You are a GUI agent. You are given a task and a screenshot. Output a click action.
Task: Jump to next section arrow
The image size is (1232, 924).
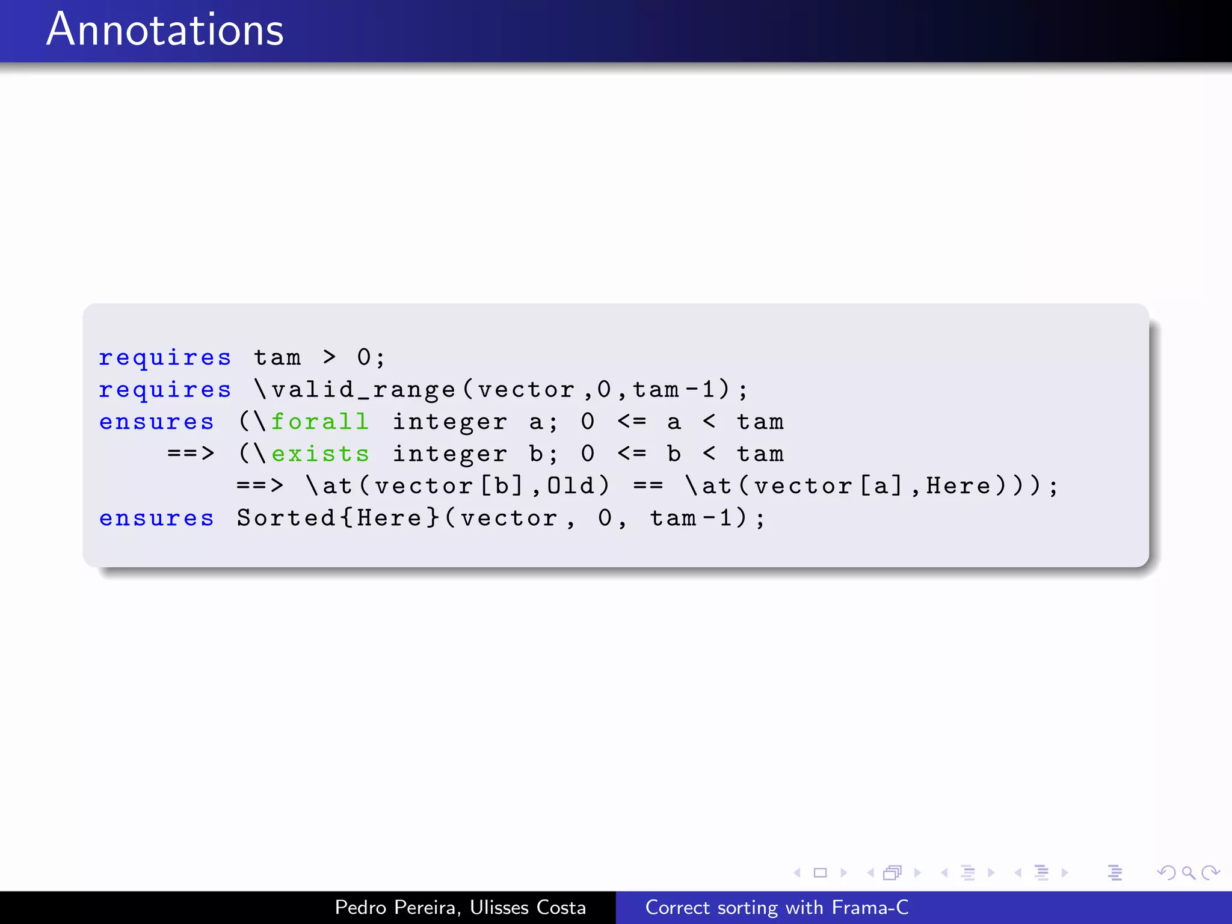(1065, 873)
